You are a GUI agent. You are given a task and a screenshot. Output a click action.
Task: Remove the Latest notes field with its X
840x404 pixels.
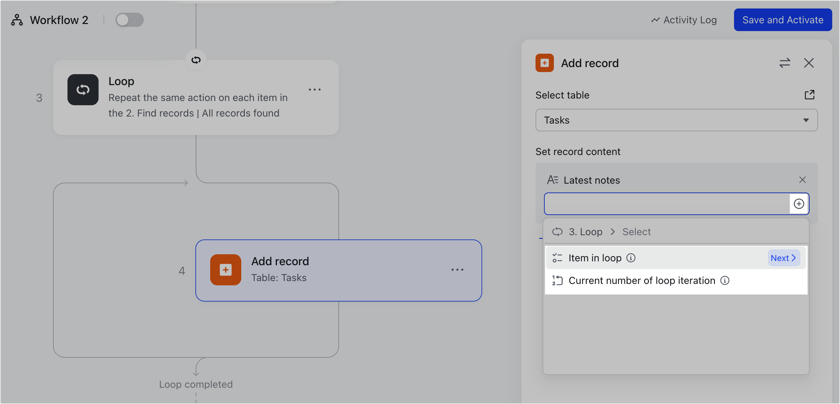coord(803,180)
